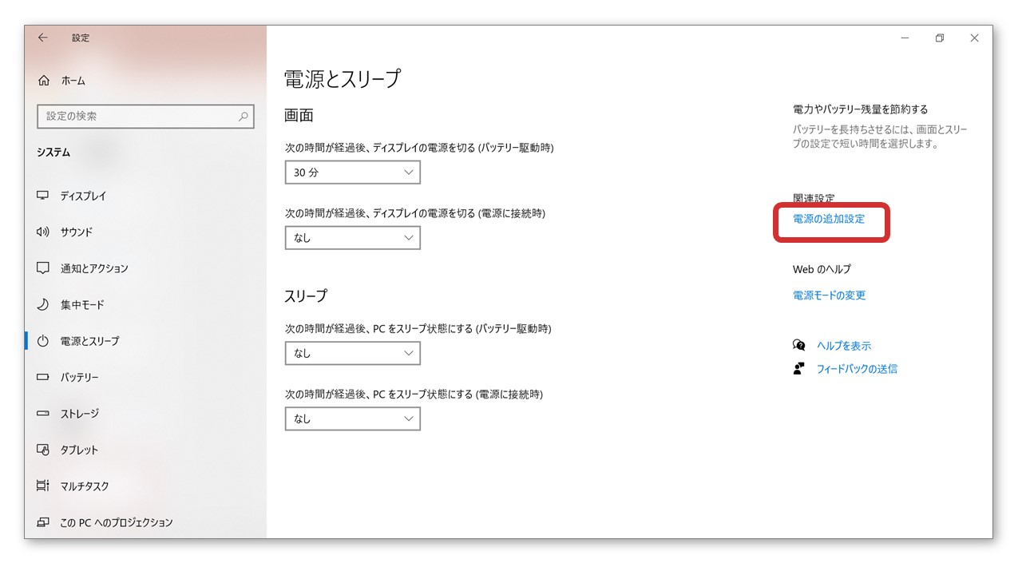Click the back arrow in Settings
The height and width of the screenshot is (575, 1022).
(43, 38)
